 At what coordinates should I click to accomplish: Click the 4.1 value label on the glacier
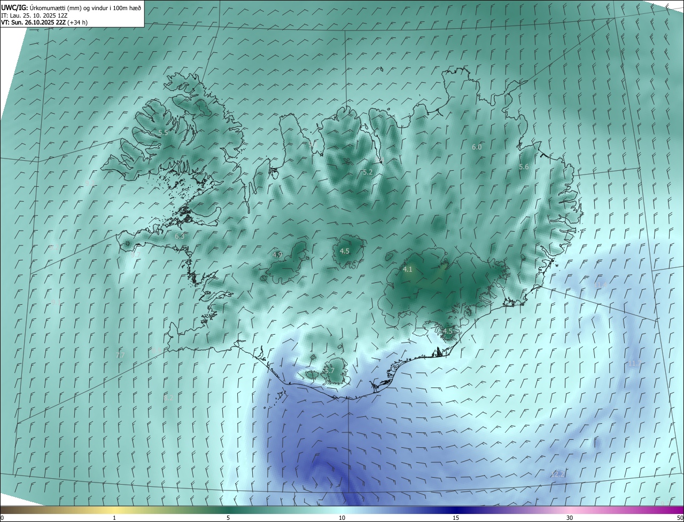(x=408, y=270)
